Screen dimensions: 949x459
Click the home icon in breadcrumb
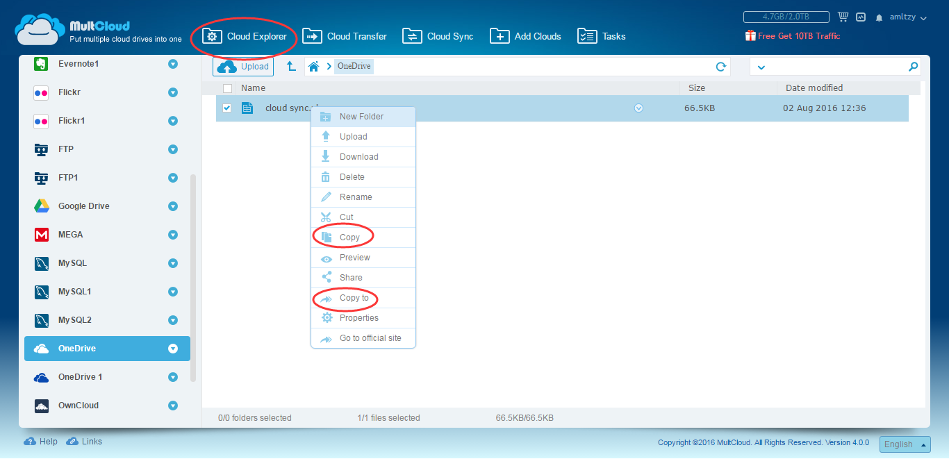tap(313, 67)
